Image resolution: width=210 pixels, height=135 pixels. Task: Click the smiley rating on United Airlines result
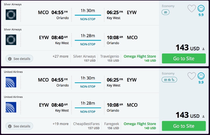(201, 76)
